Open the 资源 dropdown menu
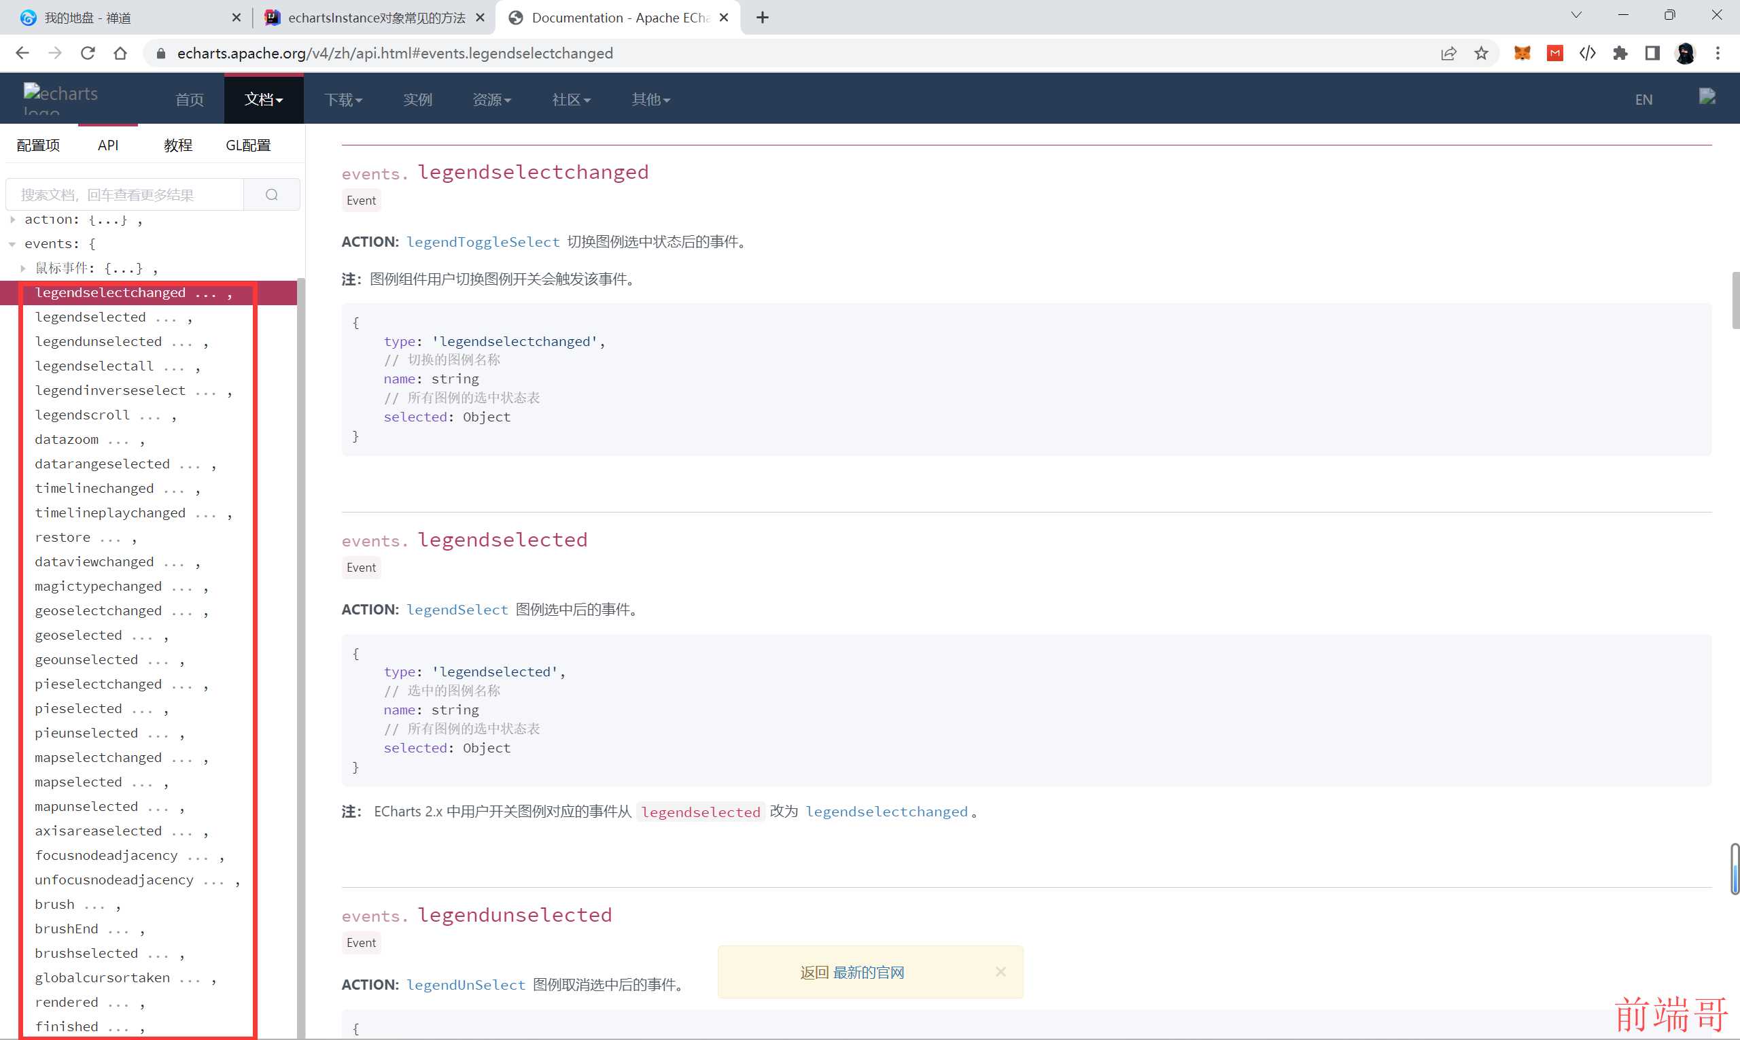 [x=492, y=99]
